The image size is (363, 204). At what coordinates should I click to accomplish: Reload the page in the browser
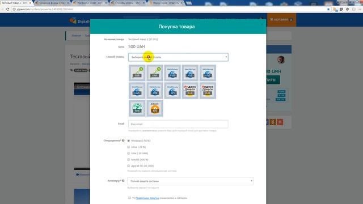7,9
